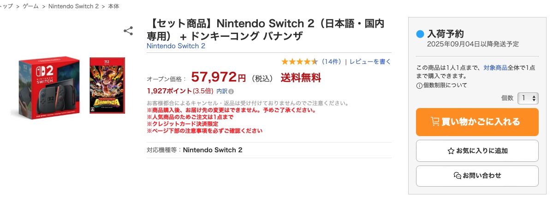This screenshot has width=553, height=200.
Task: Click the blue 入荷予約 status dot
Action: [420, 34]
